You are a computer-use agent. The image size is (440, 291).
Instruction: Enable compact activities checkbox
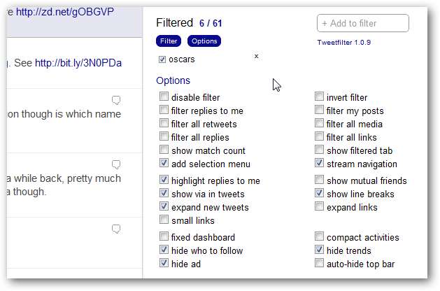coord(319,237)
